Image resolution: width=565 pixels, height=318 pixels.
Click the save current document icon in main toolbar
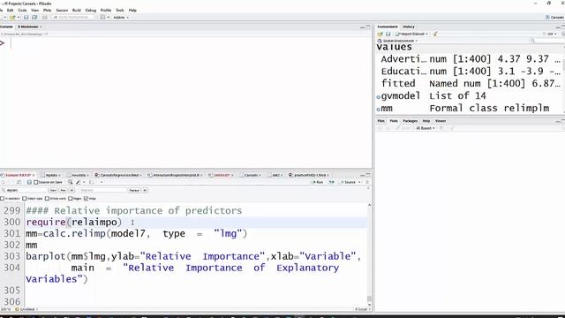(26, 18)
